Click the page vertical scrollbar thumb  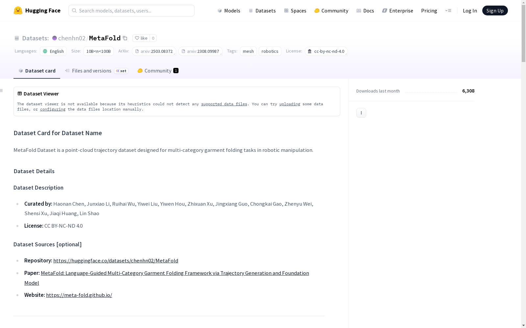point(523,33)
